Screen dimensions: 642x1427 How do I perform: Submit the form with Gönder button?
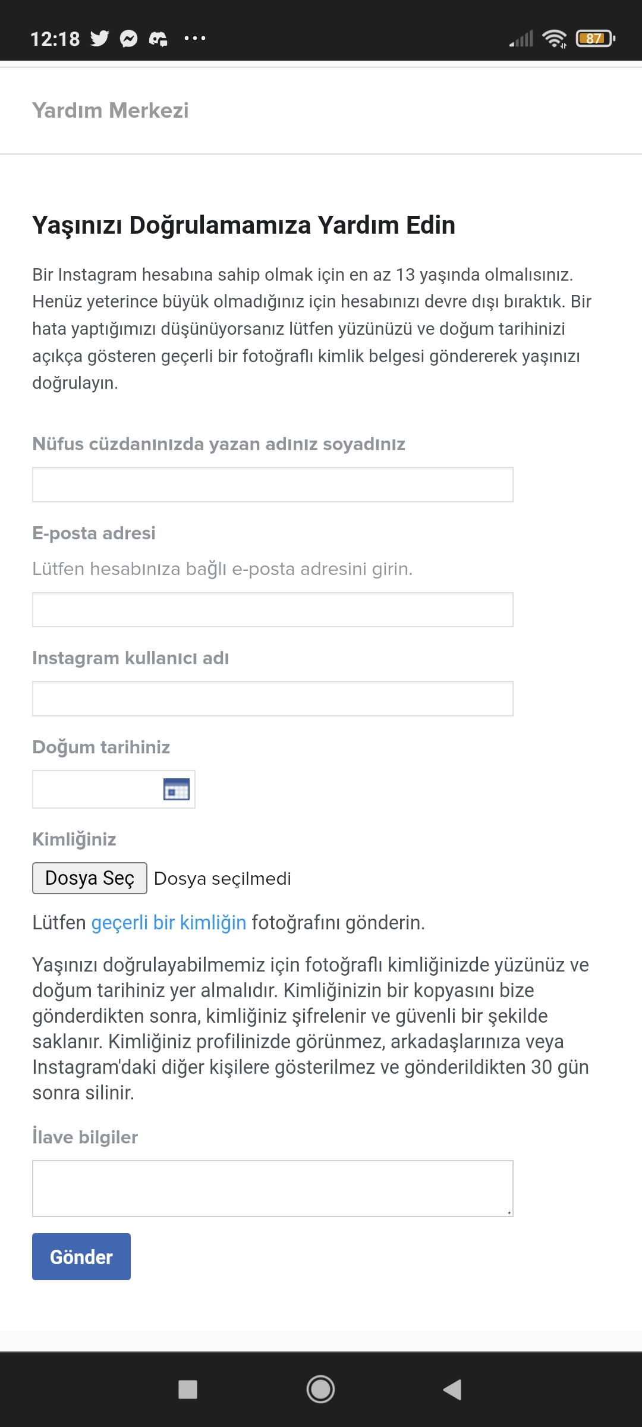tap(81, 1256)
